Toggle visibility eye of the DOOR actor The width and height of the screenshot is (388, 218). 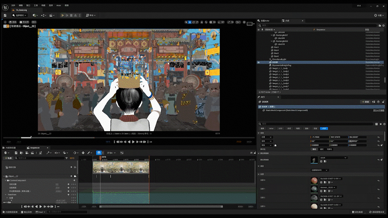tap(259, 62)
